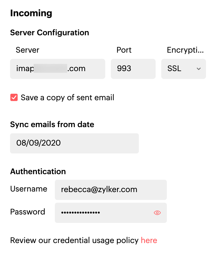Select the Username field with rebecca@zylker.com
Image resolution: width=220 pixels, height=266 pixels.
111,190
